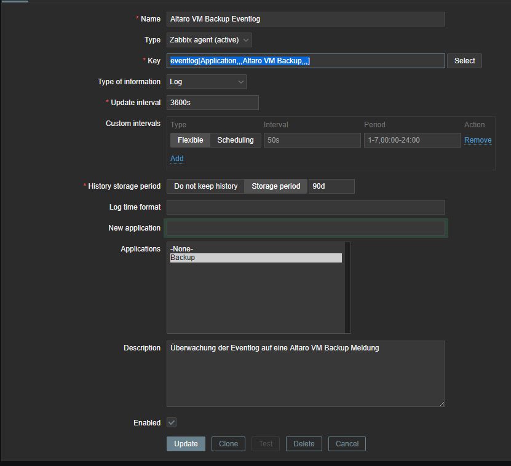Screen dimensions: 511x466
Task: Choose the Flexible interval type
Action: coord(190,140)
